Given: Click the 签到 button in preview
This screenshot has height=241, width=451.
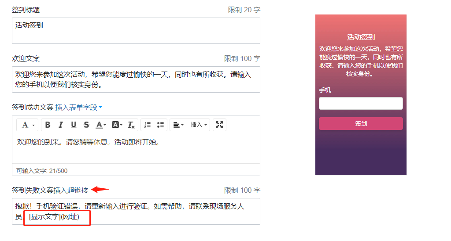Looking at the screenshot, I should coord(361,123).
